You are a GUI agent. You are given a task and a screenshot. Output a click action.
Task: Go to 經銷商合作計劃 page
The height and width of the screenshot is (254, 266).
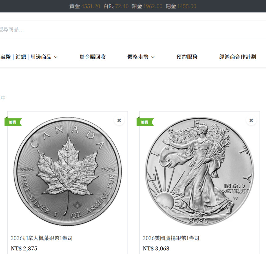238,57
